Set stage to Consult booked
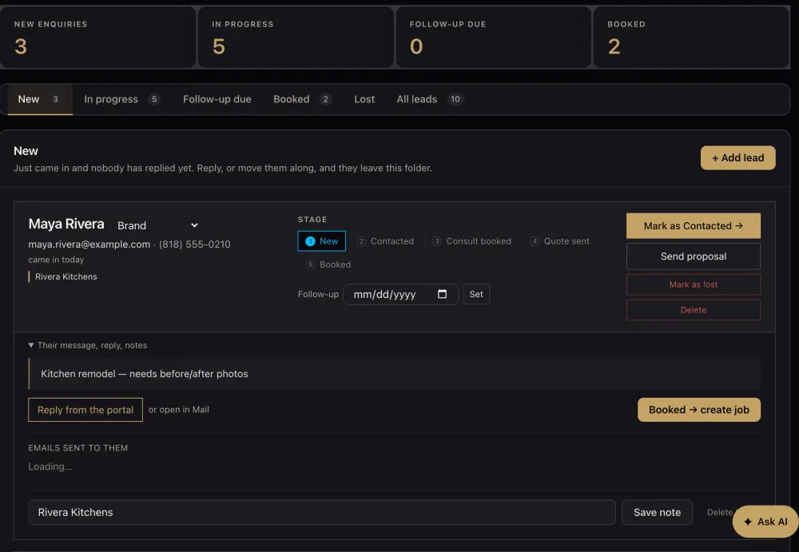 pyautogui.click(x=472, y=241)
